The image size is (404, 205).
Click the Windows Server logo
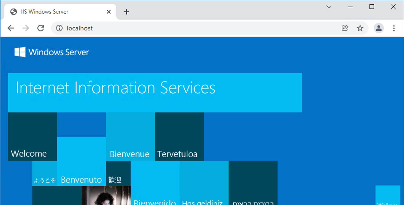52,52
